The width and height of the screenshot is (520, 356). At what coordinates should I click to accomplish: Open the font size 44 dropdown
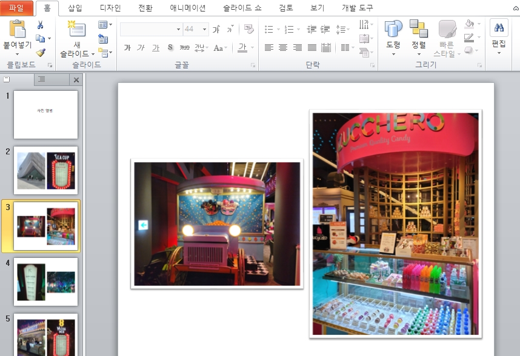[205, 30]
